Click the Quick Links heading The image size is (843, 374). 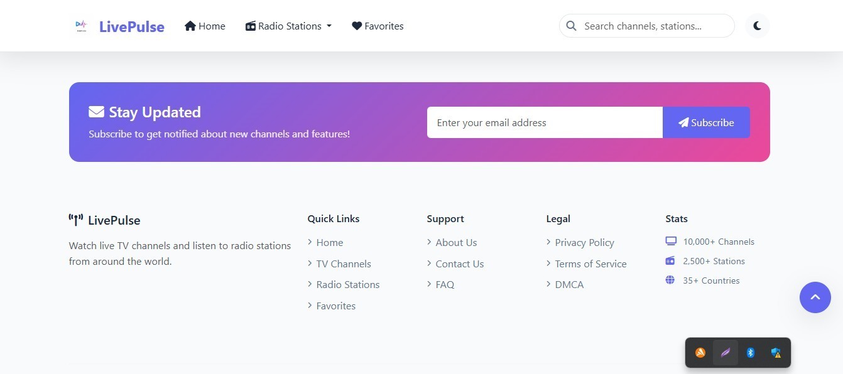point(334,218)
